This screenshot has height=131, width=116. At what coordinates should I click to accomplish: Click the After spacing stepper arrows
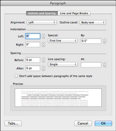[43, 68]
